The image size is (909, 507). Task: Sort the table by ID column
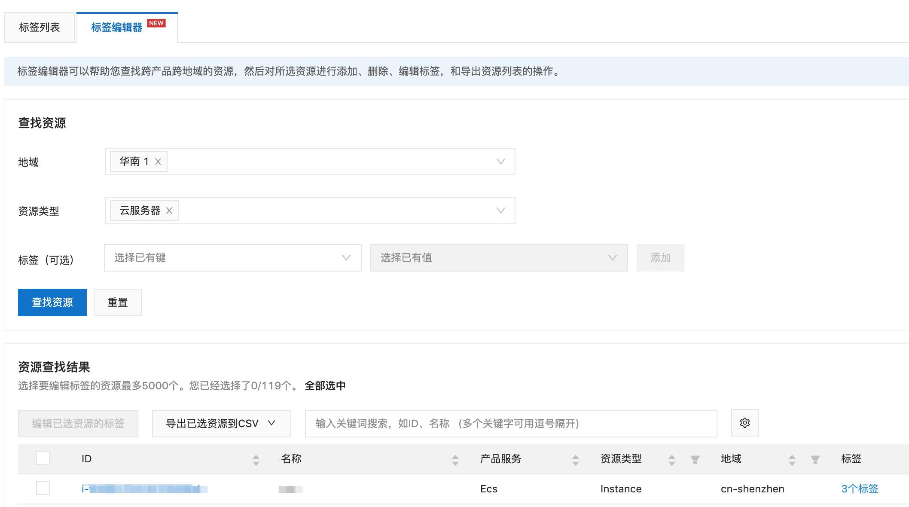256,459
